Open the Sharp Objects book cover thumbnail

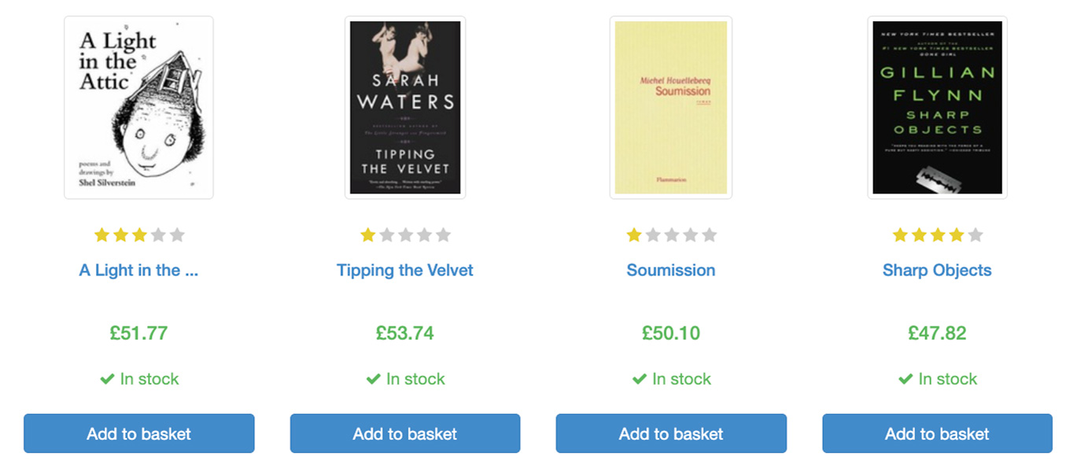(937, 108)
